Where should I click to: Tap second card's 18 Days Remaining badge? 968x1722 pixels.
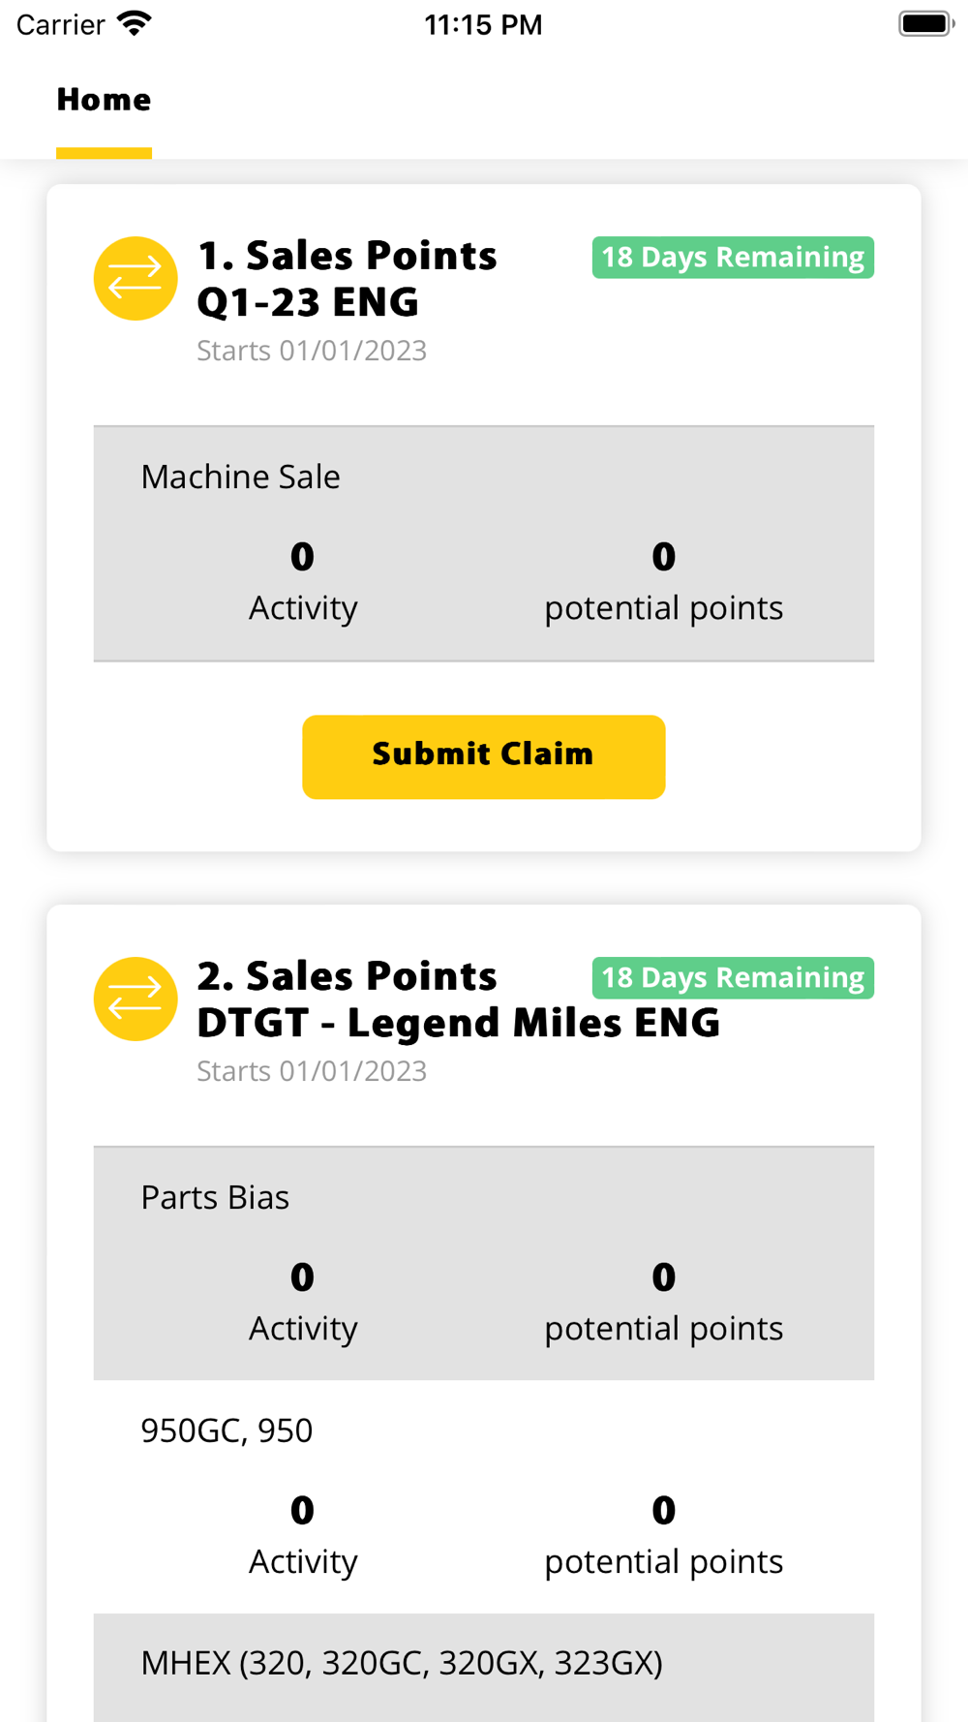pos(733,978)
